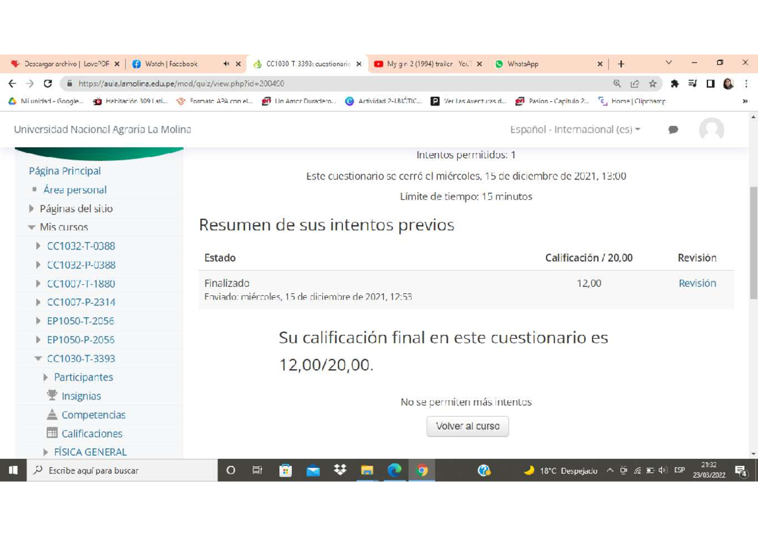
Task: Mute the Watch | Facebook tab audio
Action: [226, 64]
